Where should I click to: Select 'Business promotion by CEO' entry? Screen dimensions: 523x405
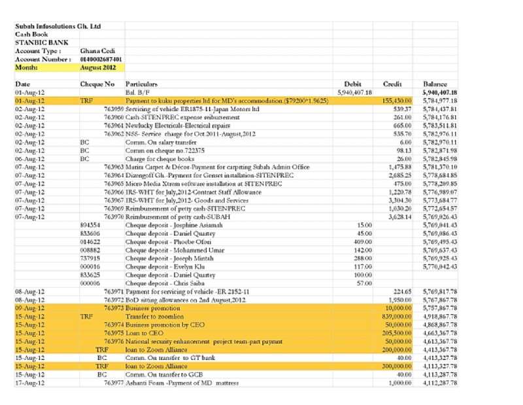[165, 325]
